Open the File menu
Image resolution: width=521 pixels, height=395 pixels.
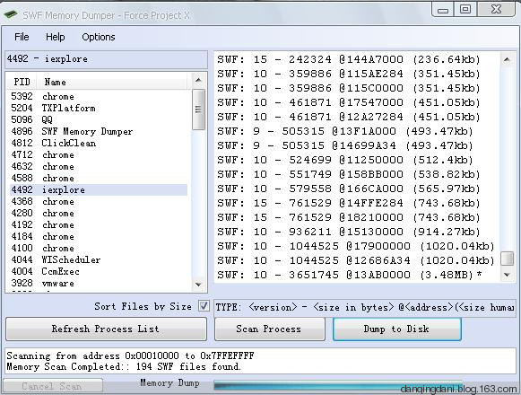22,37
